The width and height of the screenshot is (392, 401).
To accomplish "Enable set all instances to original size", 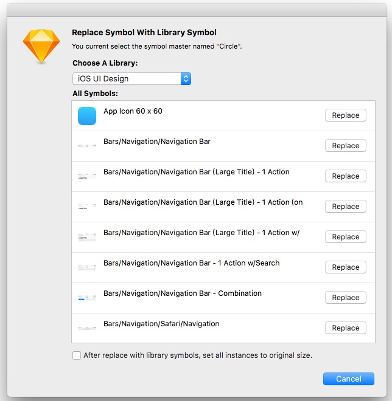I will [77, 355].
